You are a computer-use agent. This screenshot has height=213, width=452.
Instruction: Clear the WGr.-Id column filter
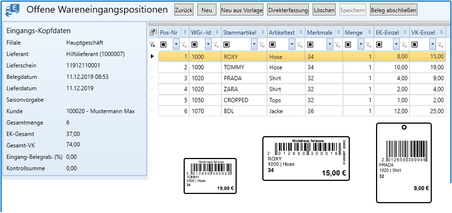(216, 45)
